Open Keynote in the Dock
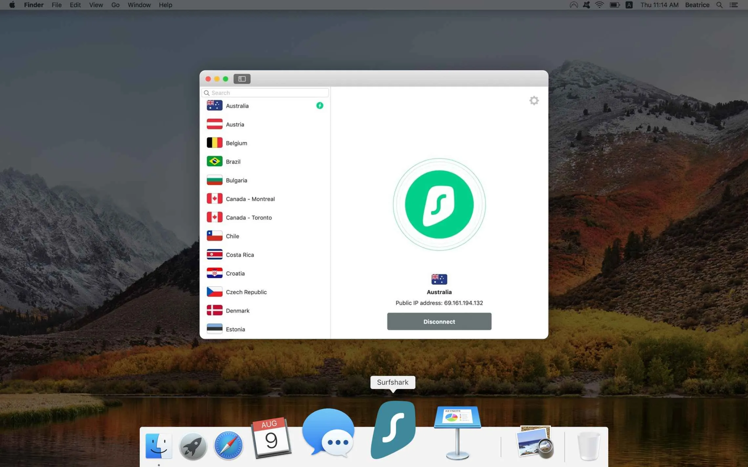 [457, 432]
